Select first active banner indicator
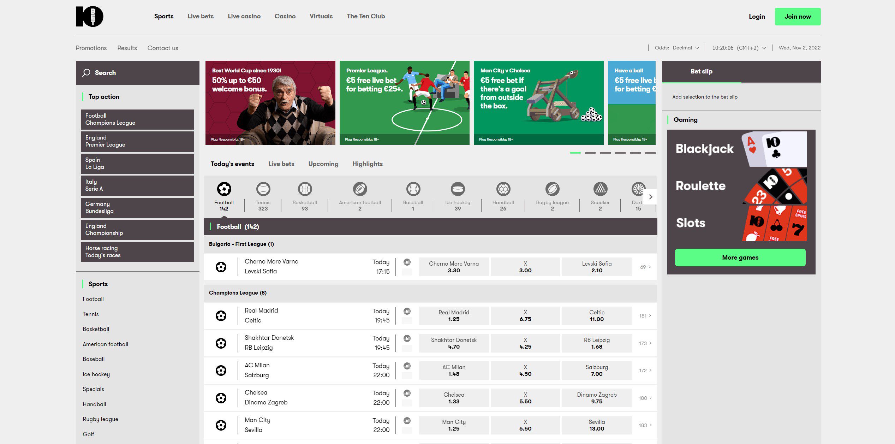The height and width of the screenshot is (444, 895). (575, 153)
